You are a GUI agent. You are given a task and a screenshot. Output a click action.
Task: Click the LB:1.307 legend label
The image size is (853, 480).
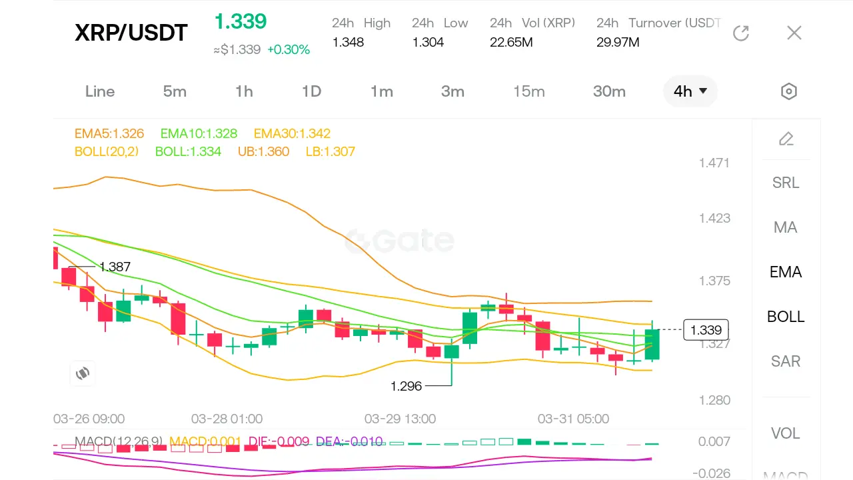(331, 151)
